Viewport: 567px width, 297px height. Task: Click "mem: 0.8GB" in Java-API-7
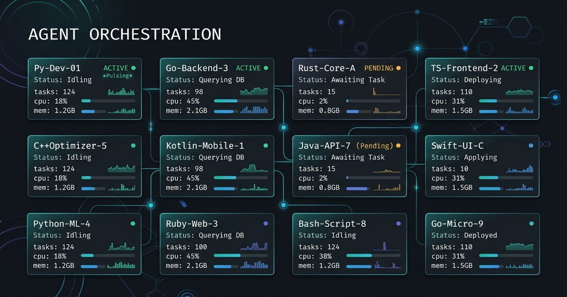click(x=319, y=188)
